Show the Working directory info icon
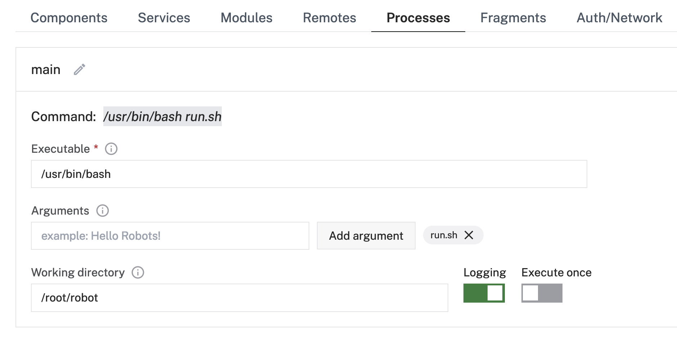The height and width of the screenshot is (340, 677). (138, 272)
